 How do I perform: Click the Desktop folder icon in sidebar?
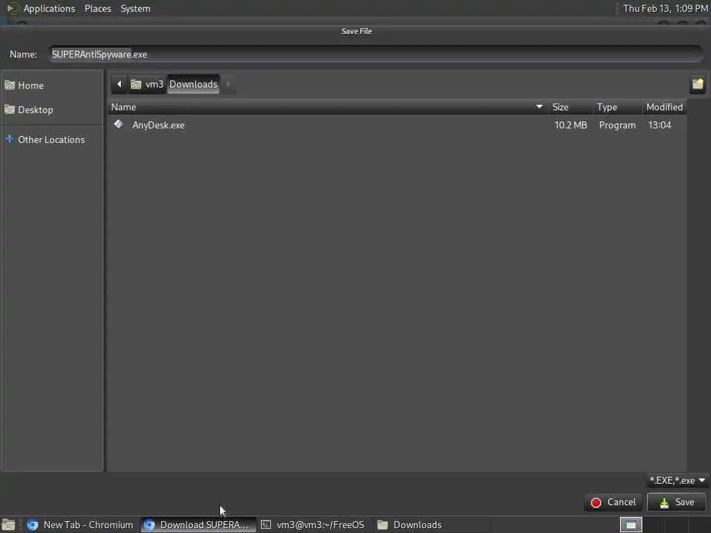[10, 109]
